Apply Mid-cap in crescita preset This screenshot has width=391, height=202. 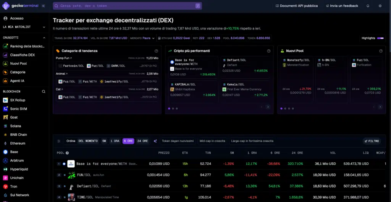coord(212,141)
